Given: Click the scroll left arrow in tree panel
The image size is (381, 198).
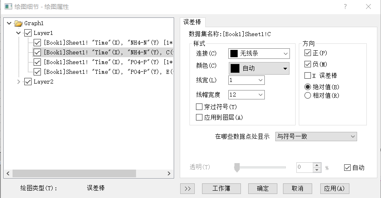Looking at the screenshot, I should tap(8, 173).
